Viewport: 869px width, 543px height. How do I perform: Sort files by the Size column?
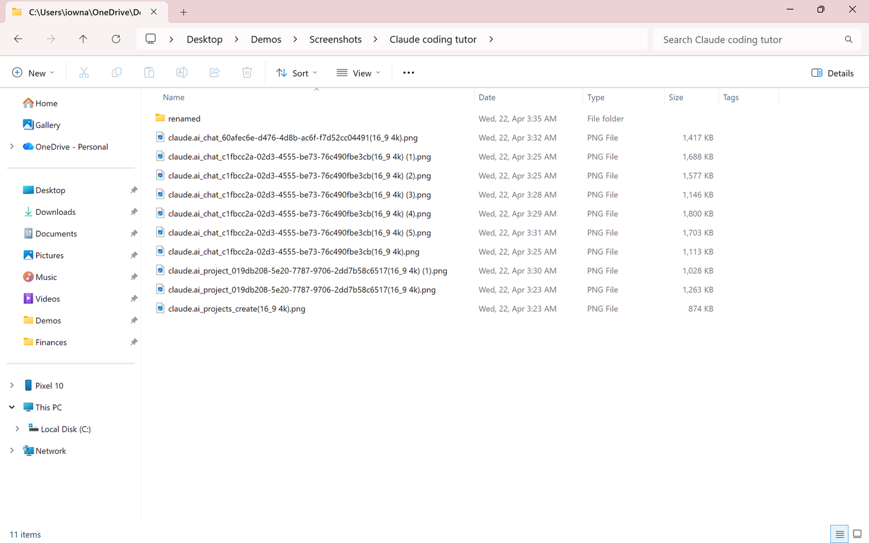pyautogui.click(x=676, y=97)
